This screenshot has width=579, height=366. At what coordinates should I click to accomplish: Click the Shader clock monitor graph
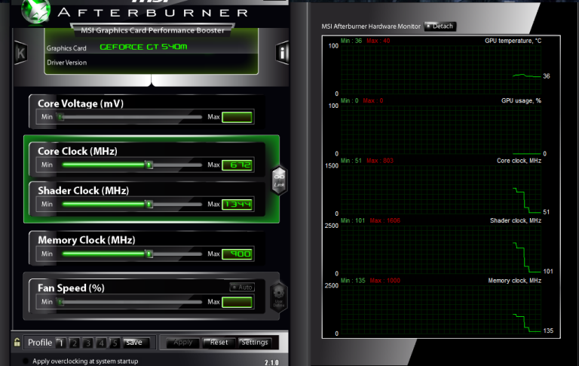[441, 250]
